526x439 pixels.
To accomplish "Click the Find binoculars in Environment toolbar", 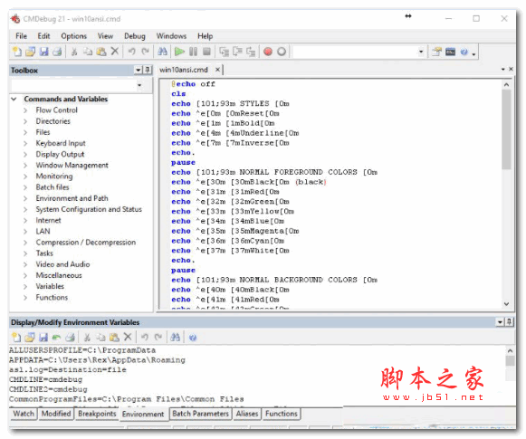I will click(x=175, y=337).
